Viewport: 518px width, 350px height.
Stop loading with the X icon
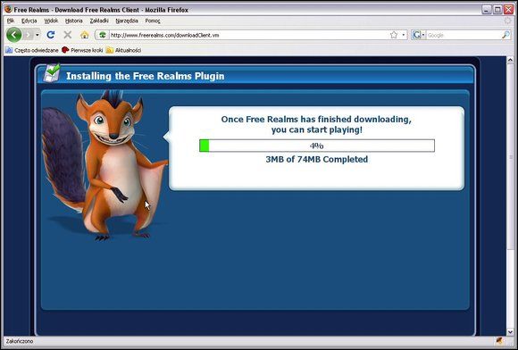point(68,35)
